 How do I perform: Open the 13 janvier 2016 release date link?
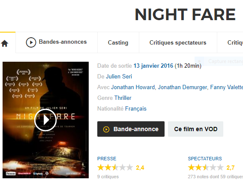(x=153, y=66)
